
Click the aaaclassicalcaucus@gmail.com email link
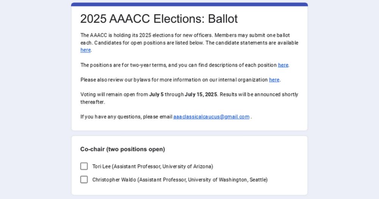click(x=211, y=117)
